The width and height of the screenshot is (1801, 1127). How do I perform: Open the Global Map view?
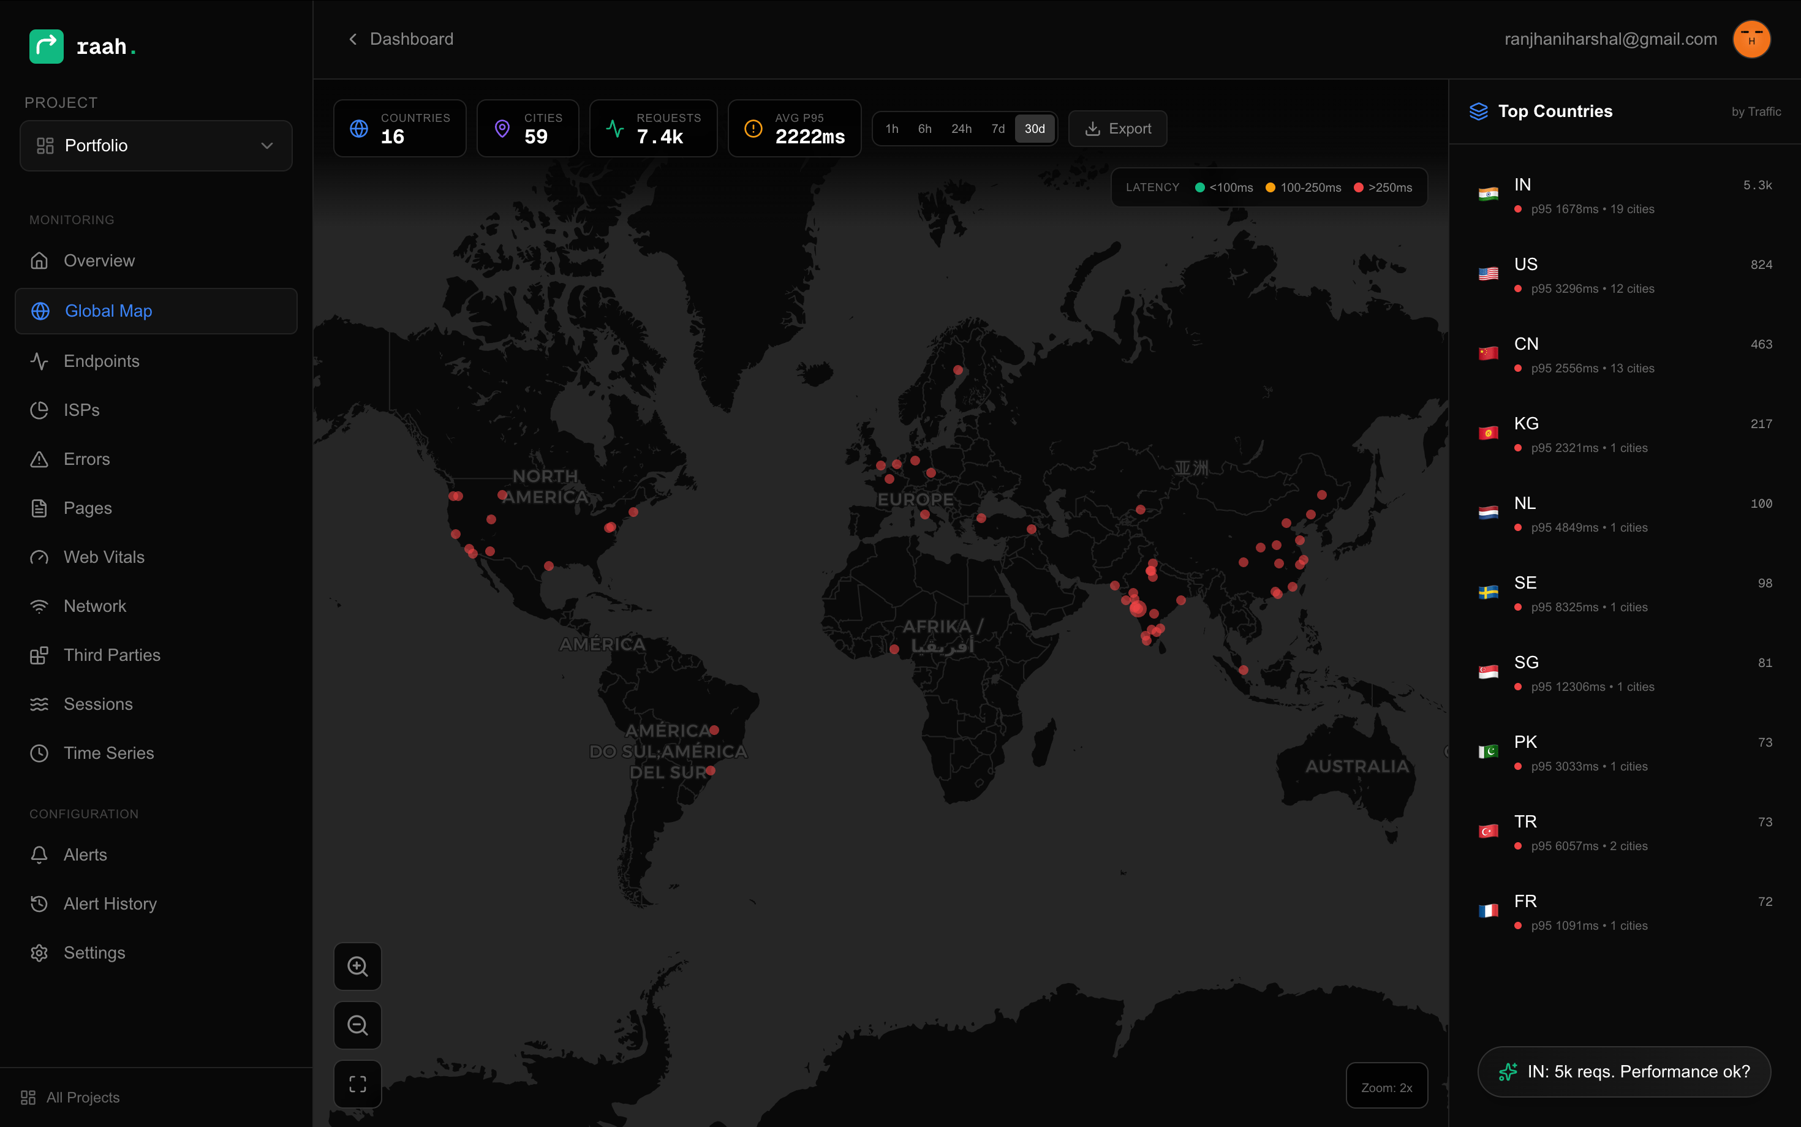108,311
